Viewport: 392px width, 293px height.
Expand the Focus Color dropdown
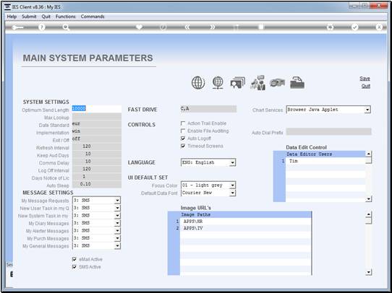[232, 185]
